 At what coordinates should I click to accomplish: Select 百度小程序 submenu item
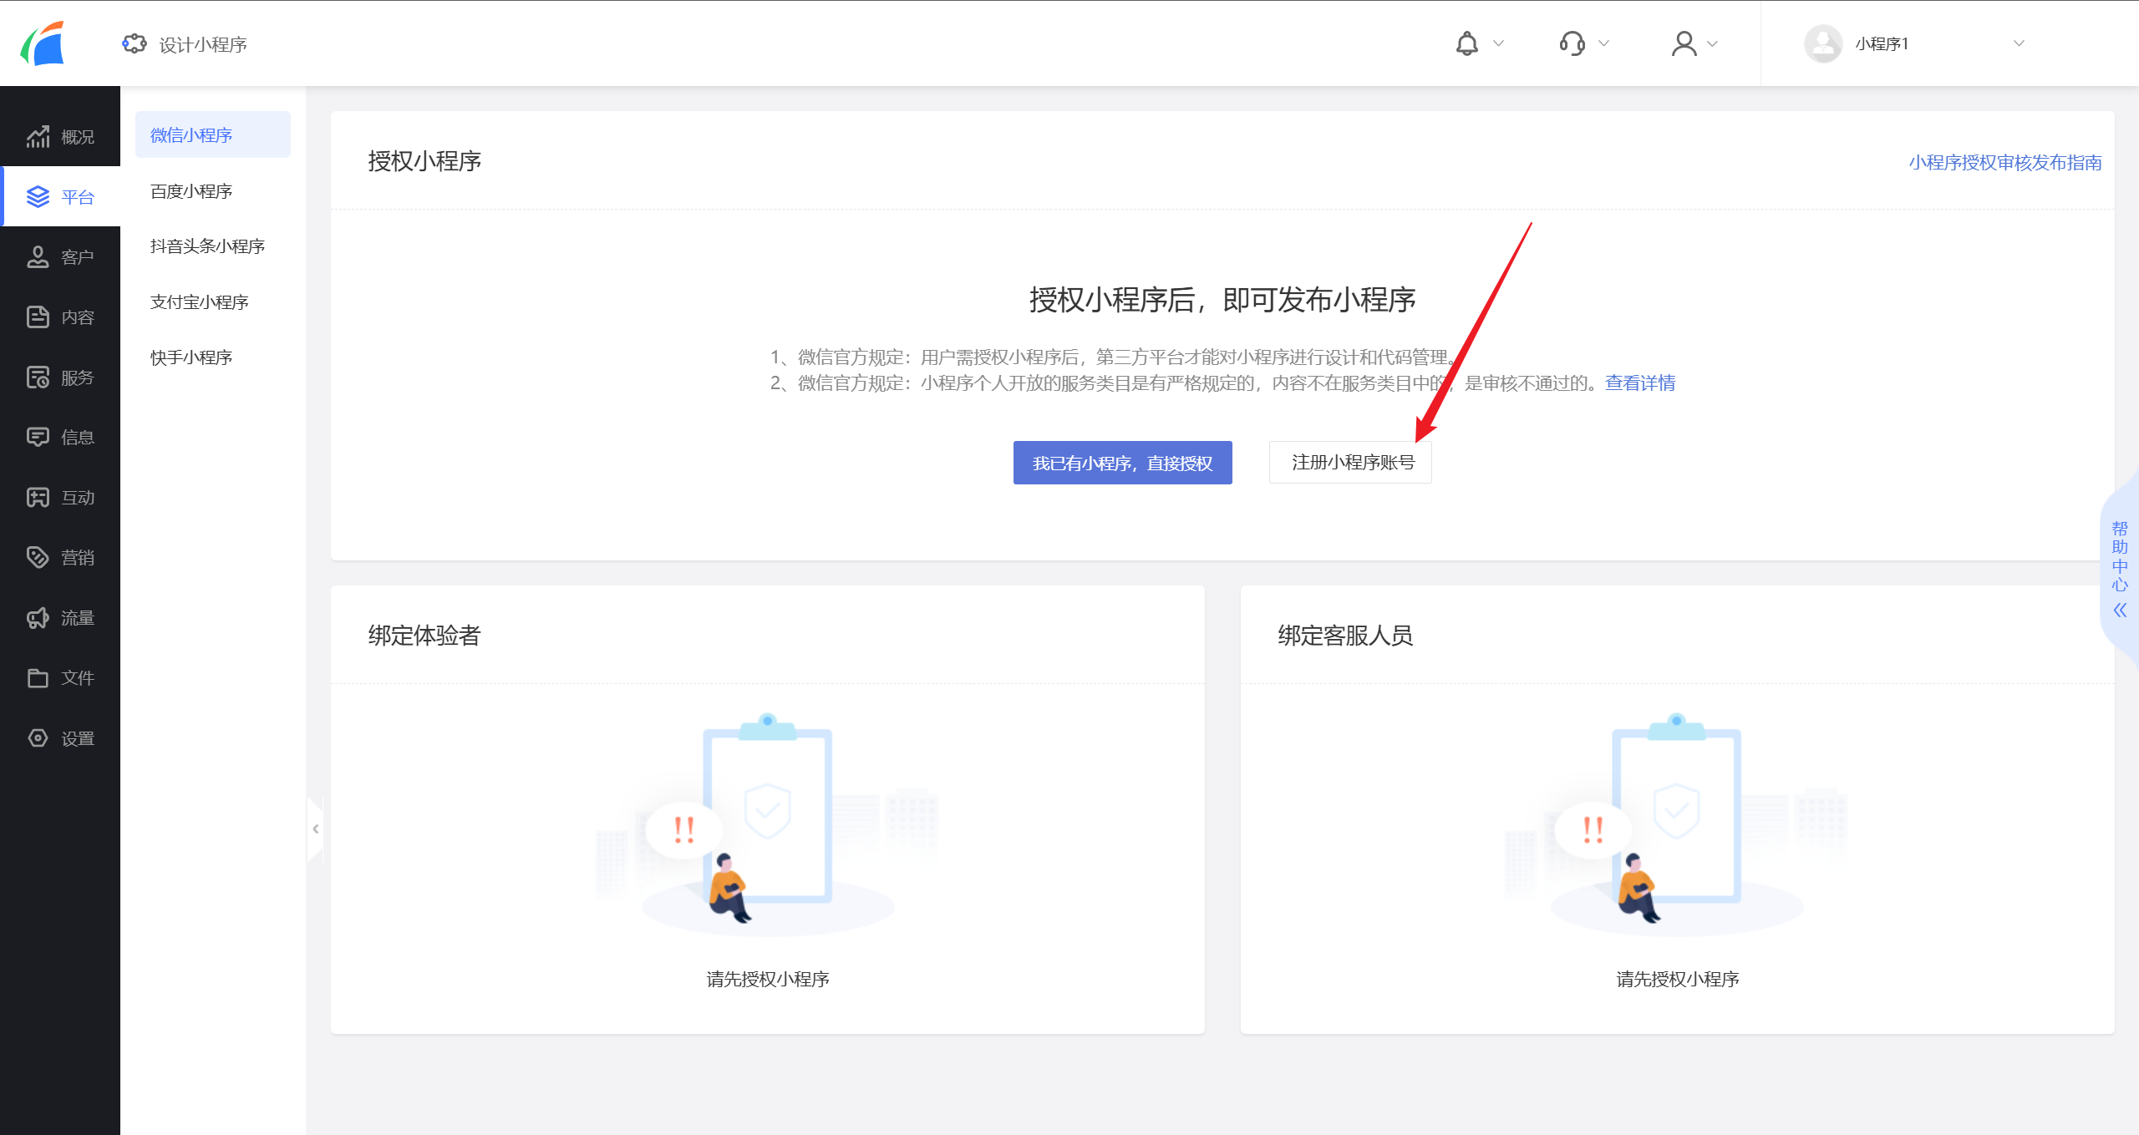(x=191, y=191)
